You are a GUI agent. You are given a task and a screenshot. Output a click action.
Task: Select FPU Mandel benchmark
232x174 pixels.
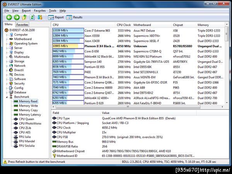pos(27,141)
